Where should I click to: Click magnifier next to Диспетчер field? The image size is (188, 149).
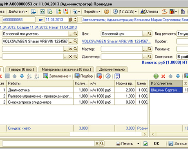click(x=150, y=56)
